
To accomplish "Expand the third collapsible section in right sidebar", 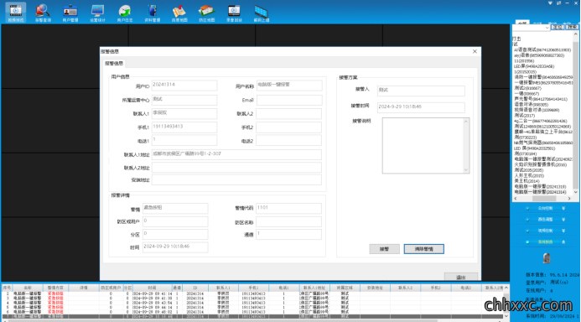I will click(545, 231).
